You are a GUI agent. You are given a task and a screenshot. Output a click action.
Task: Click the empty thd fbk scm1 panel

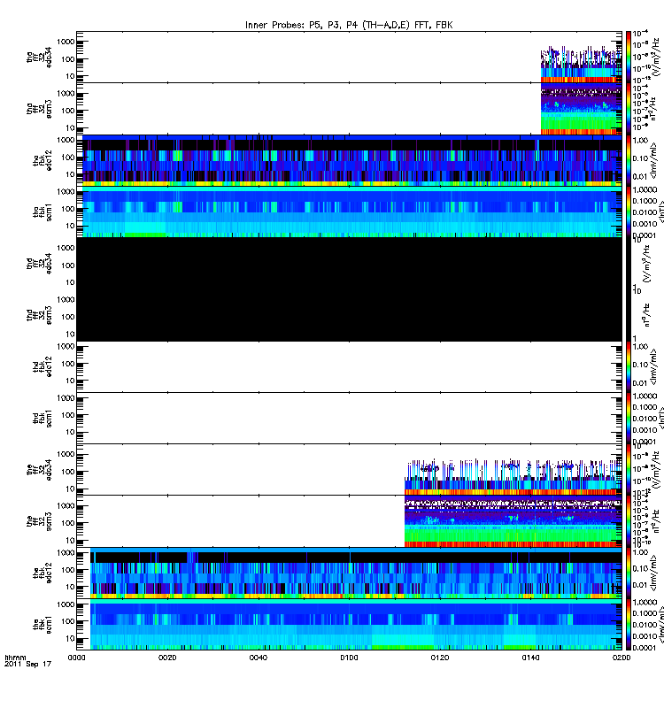(349, 418)
